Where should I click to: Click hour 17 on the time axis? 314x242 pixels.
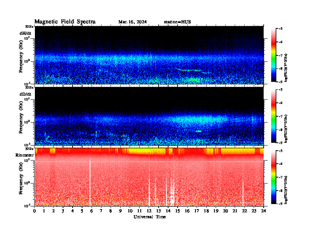coord(197,211)
